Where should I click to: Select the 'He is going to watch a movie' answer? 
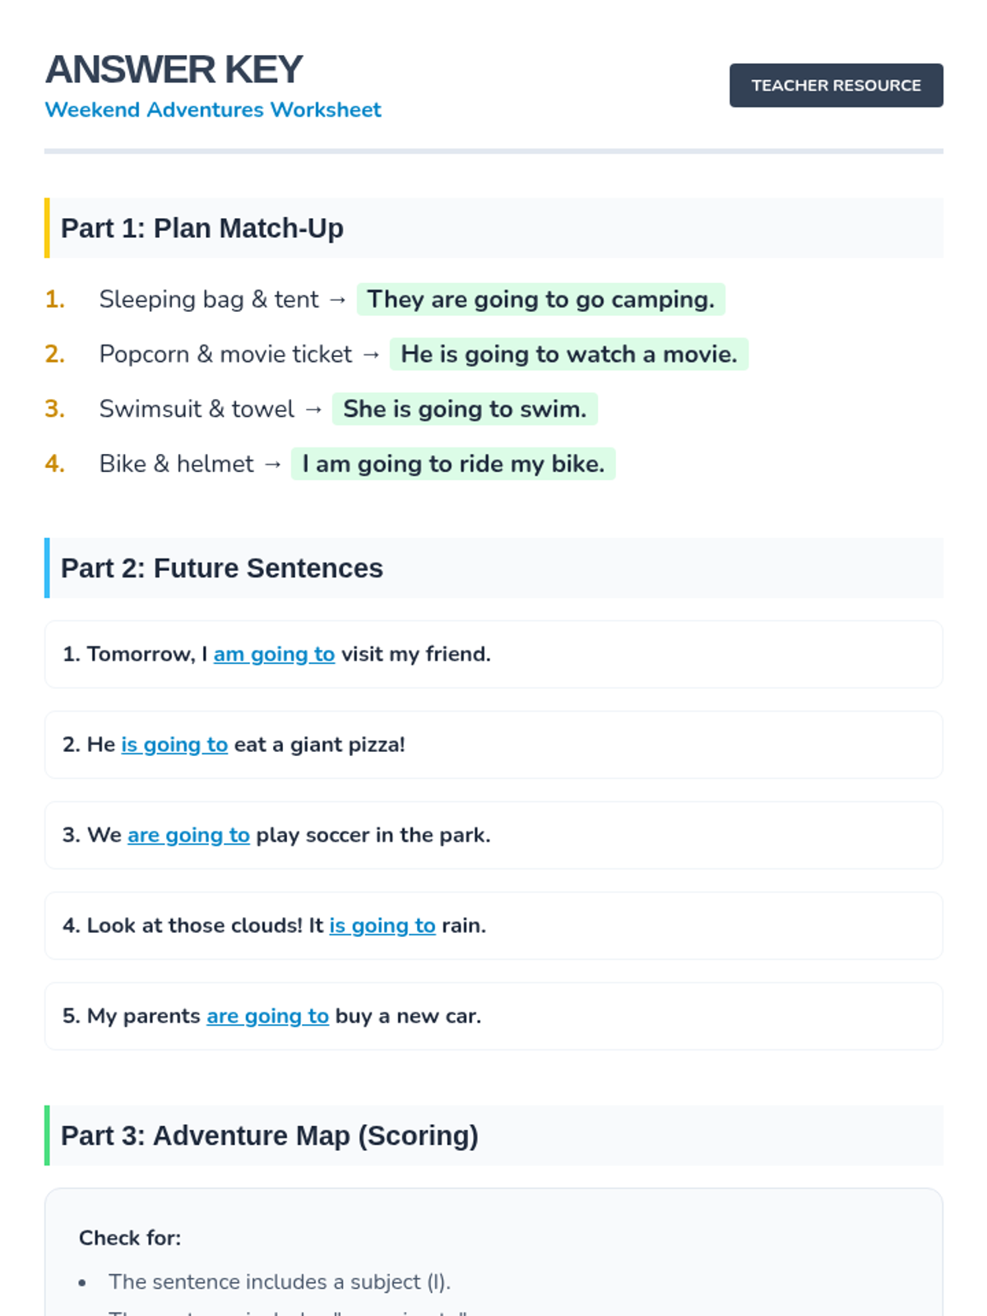click(568, 354)
